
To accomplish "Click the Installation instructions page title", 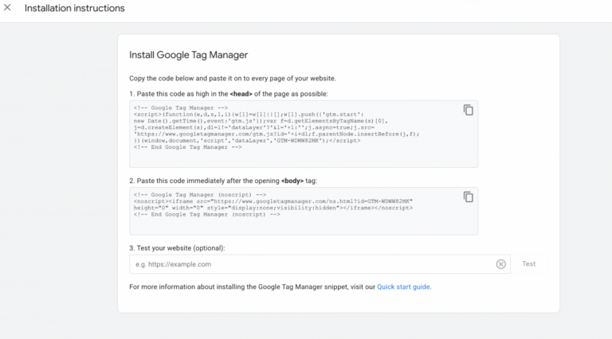I will 74,9.
